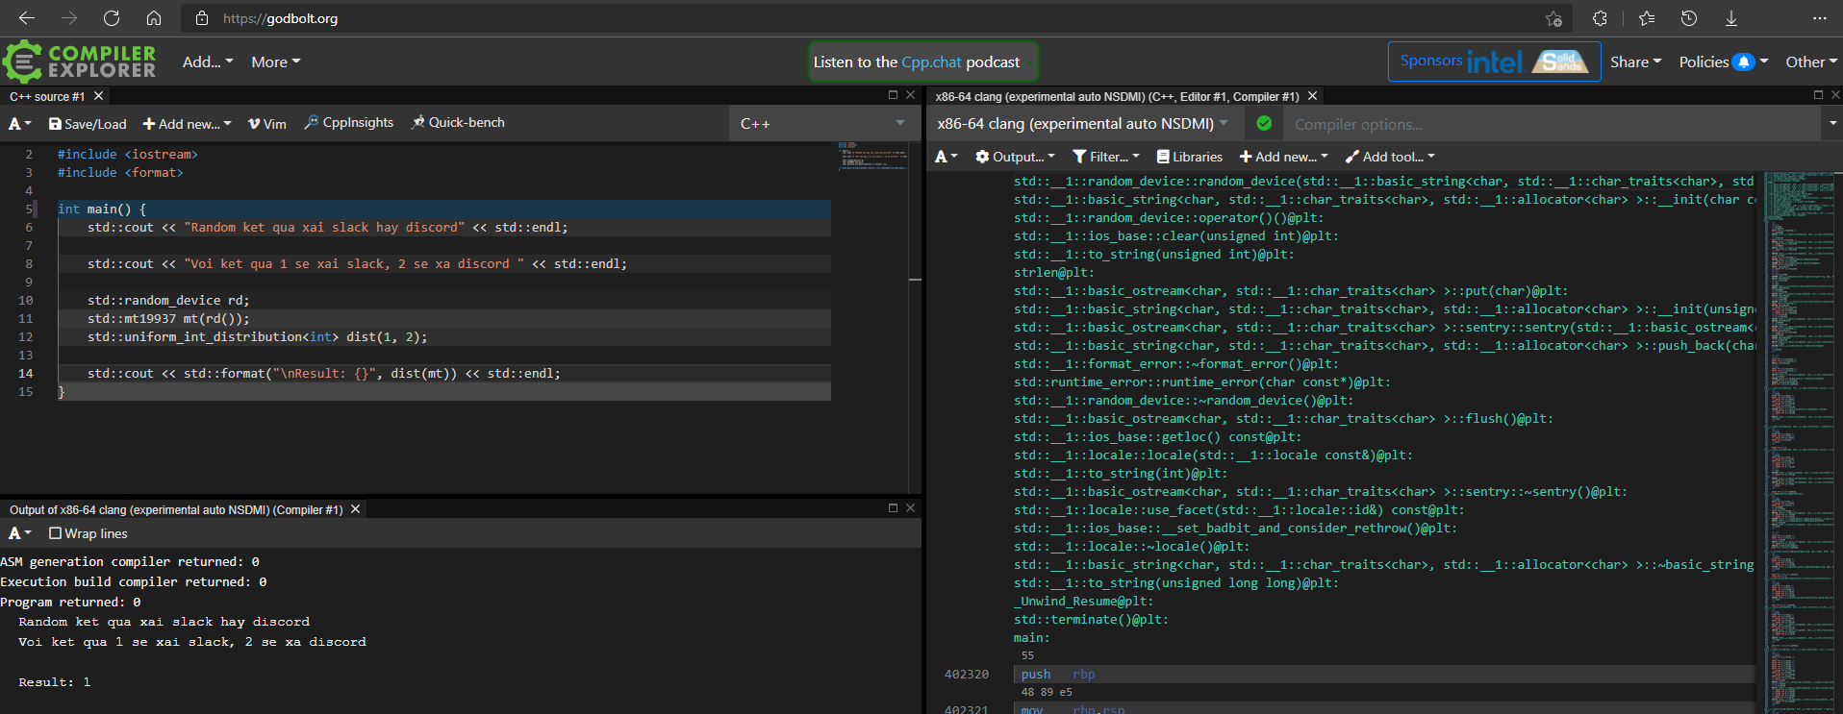This screenshot has width=1843, height=714.
Task: Click Save/Load in source editor
Action: (x=88, y=124)
